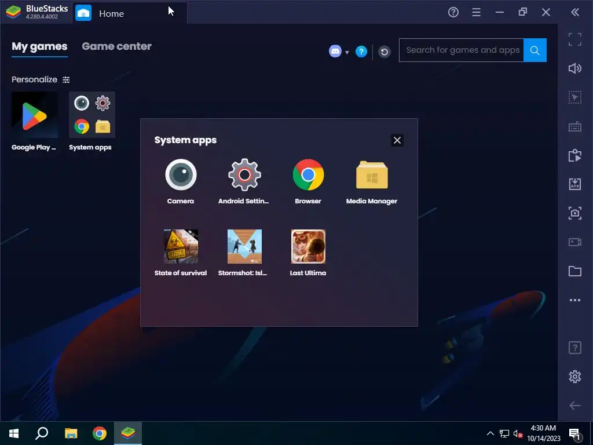Collapse the side toolbar double chevron
The width and height of the screenshot is (593, 445).
click(x=575, y=13)
